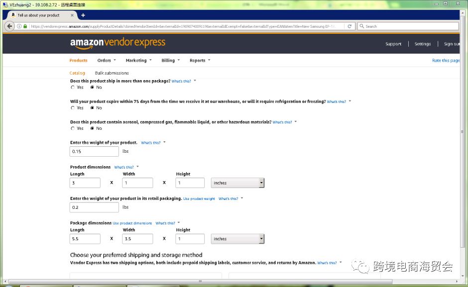Expand 'What's this?' for multiple packages question
The width and height of the screenshot is (468, 287).
coord(184,81)
